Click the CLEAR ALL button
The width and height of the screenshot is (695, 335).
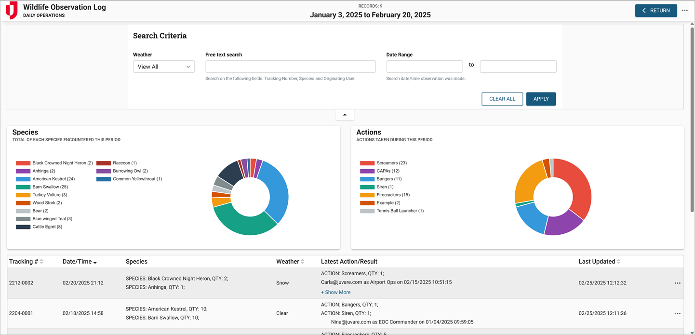pos(502,99)
